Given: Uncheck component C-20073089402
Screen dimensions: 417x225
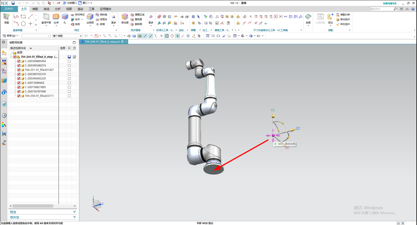Looking at the screenshot, I should (x=19, y=83).
